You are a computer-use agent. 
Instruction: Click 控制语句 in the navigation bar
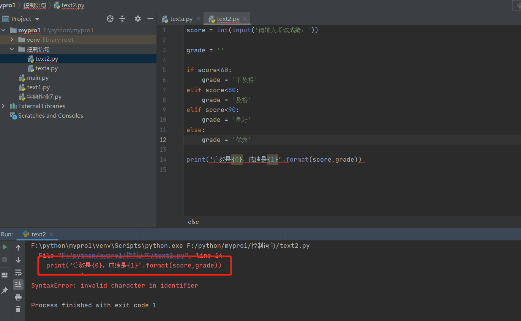[35, 5]
